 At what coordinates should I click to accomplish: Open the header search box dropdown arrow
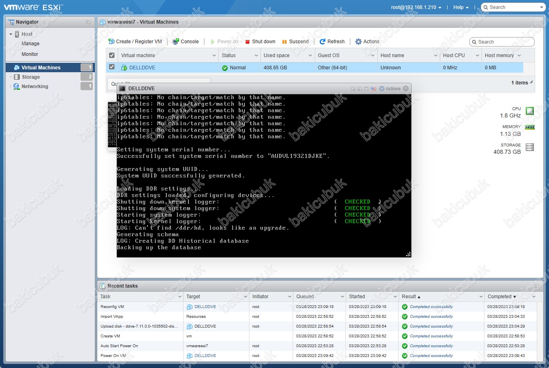pos(541,7)
